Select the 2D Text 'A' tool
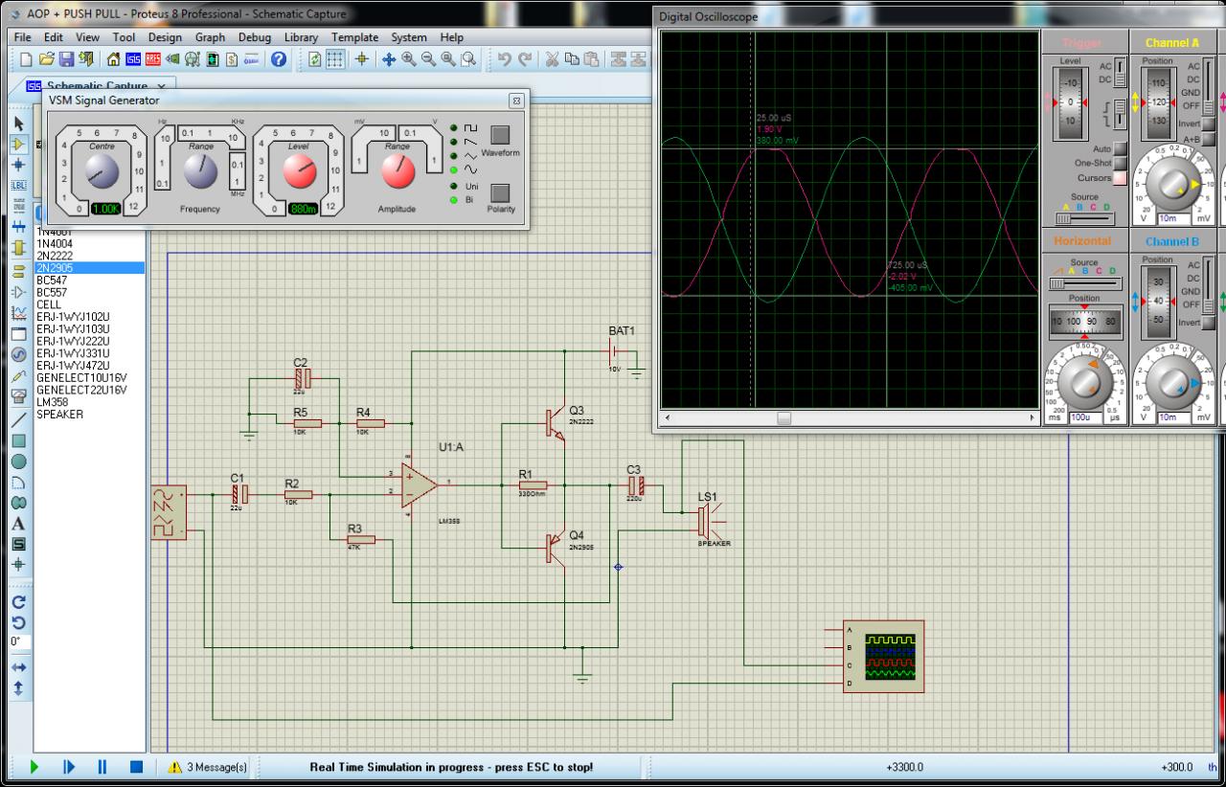The width and height of the screenshot is (1226, 787). click(18, 524)
